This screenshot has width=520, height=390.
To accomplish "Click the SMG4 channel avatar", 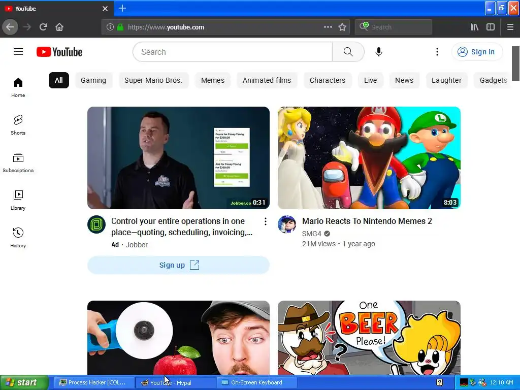I will tap(287, 224).
